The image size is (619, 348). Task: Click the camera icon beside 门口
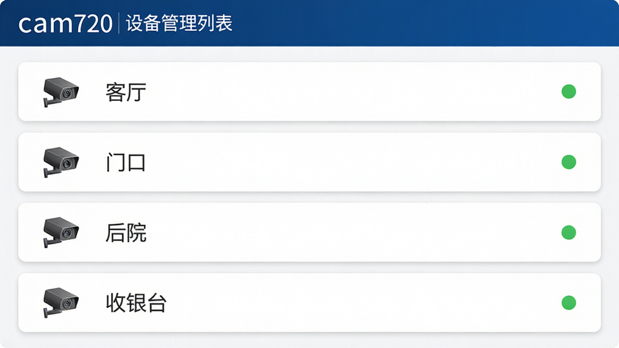(61, 162)
